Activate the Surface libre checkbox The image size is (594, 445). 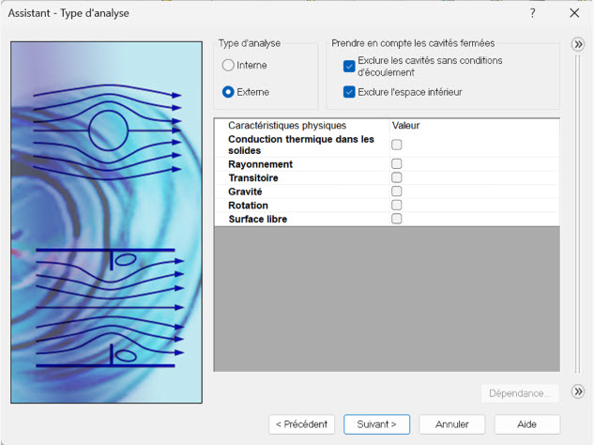[x=397, y=219]
